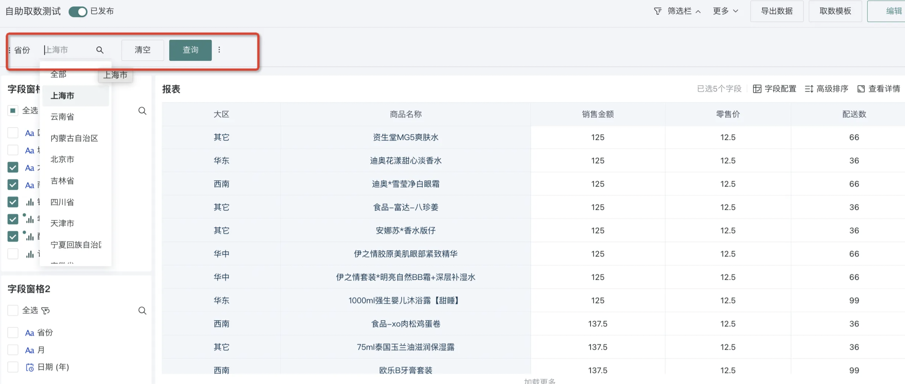Select 吉林省 in province dropdown
Image resolution: width=905 pixels, height=384 pixels.
(76, 180)
